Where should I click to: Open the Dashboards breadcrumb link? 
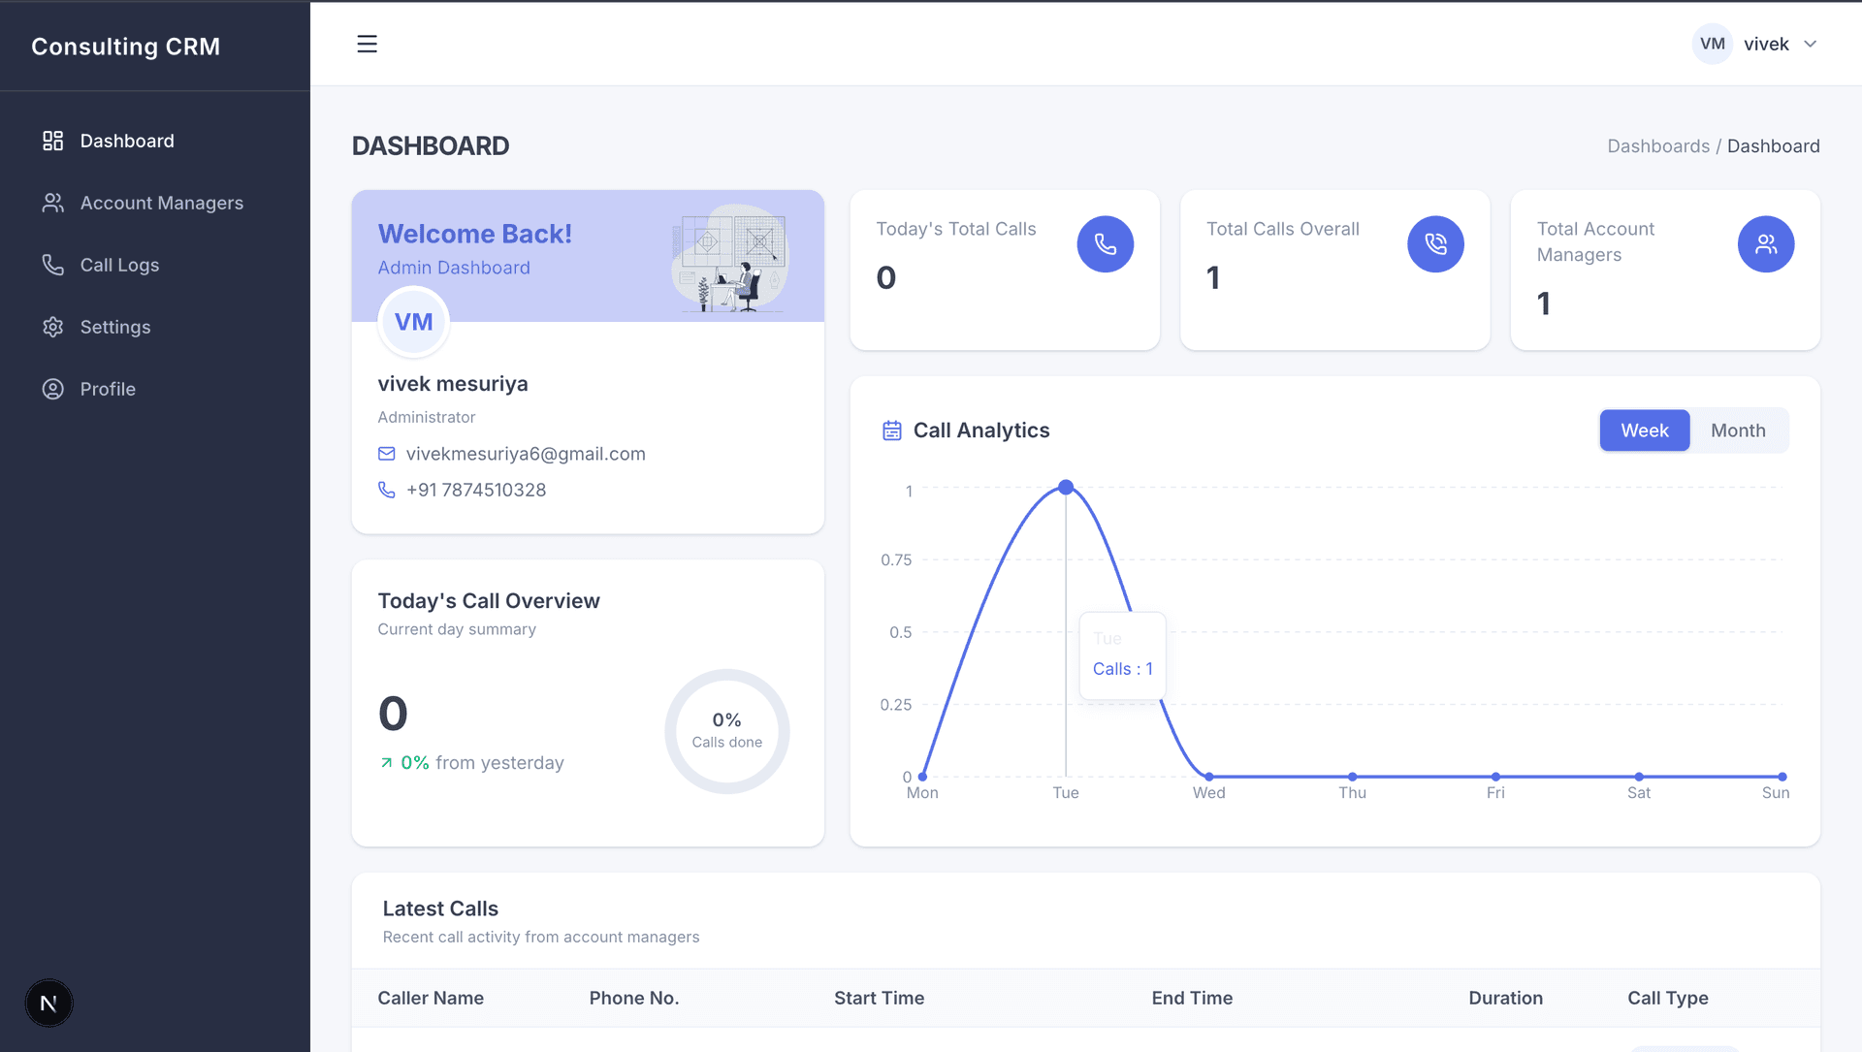pyautogui.click(x=1658, y=145)
